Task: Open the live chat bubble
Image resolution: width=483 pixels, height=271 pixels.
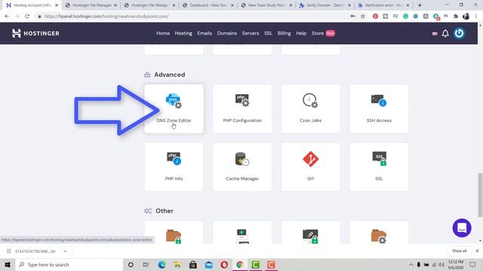Action: click(462, 228)
